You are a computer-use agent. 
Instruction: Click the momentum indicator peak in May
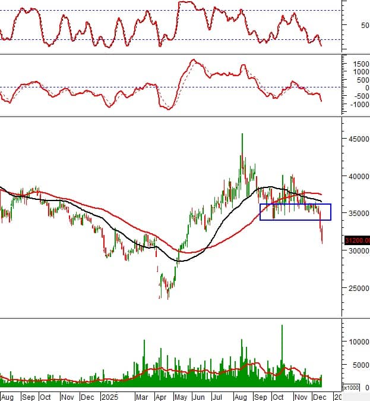point(193,60)
